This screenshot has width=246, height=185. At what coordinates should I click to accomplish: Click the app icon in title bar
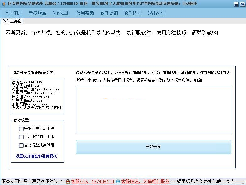[x=4, y=4]
